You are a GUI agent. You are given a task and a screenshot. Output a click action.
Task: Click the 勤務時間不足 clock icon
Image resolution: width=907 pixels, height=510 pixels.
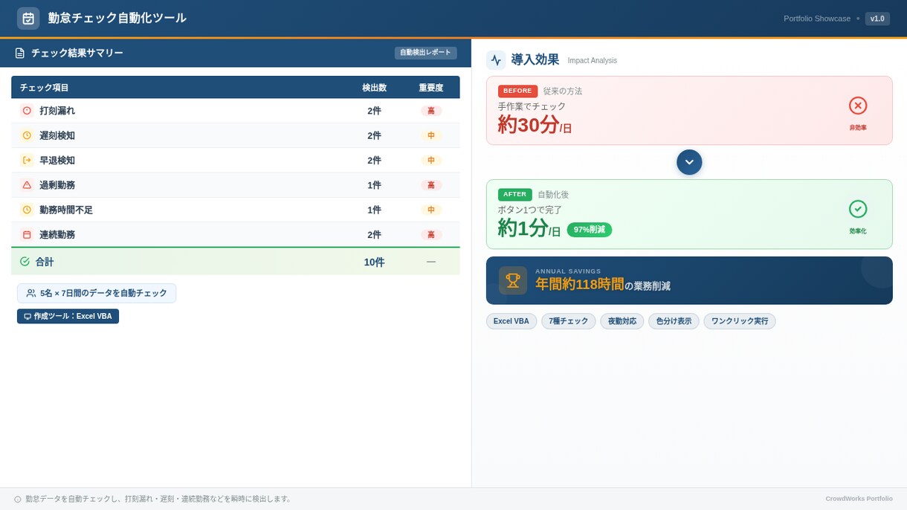point(27,210)
